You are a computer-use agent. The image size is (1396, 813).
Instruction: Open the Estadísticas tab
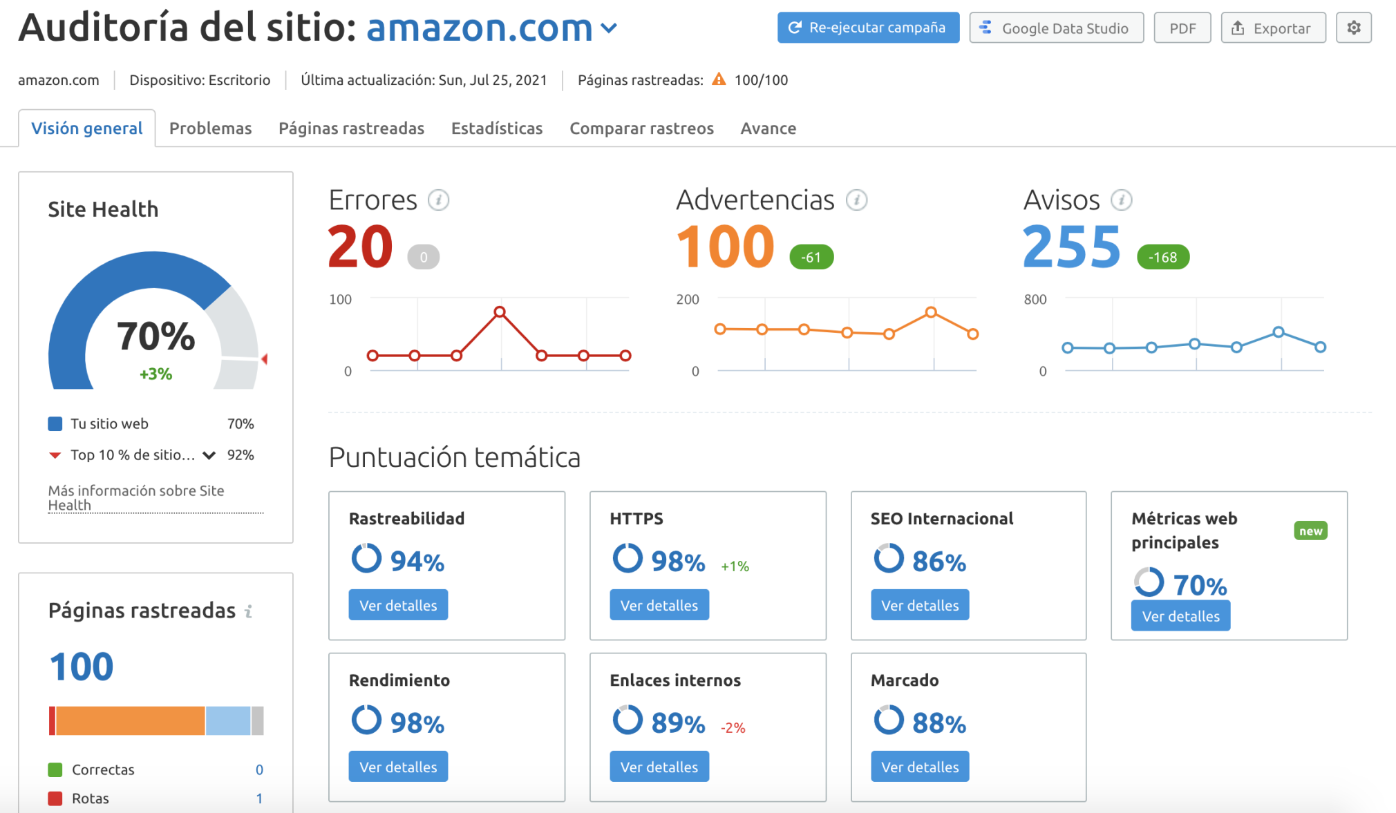pos(496,128)
